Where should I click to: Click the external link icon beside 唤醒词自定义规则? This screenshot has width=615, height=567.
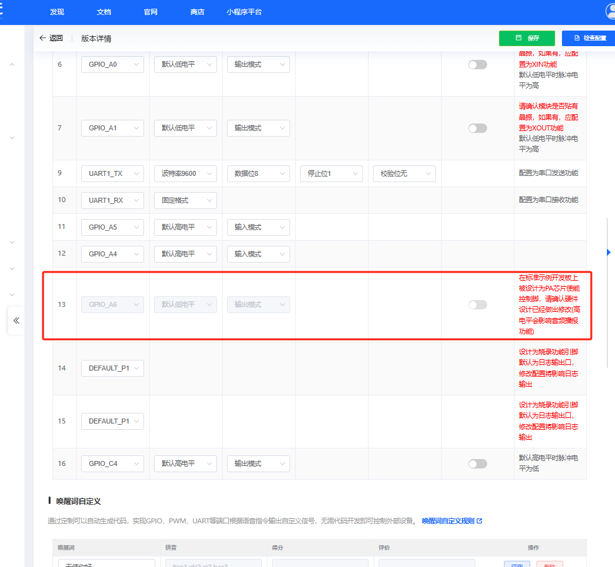pos(479,521)
